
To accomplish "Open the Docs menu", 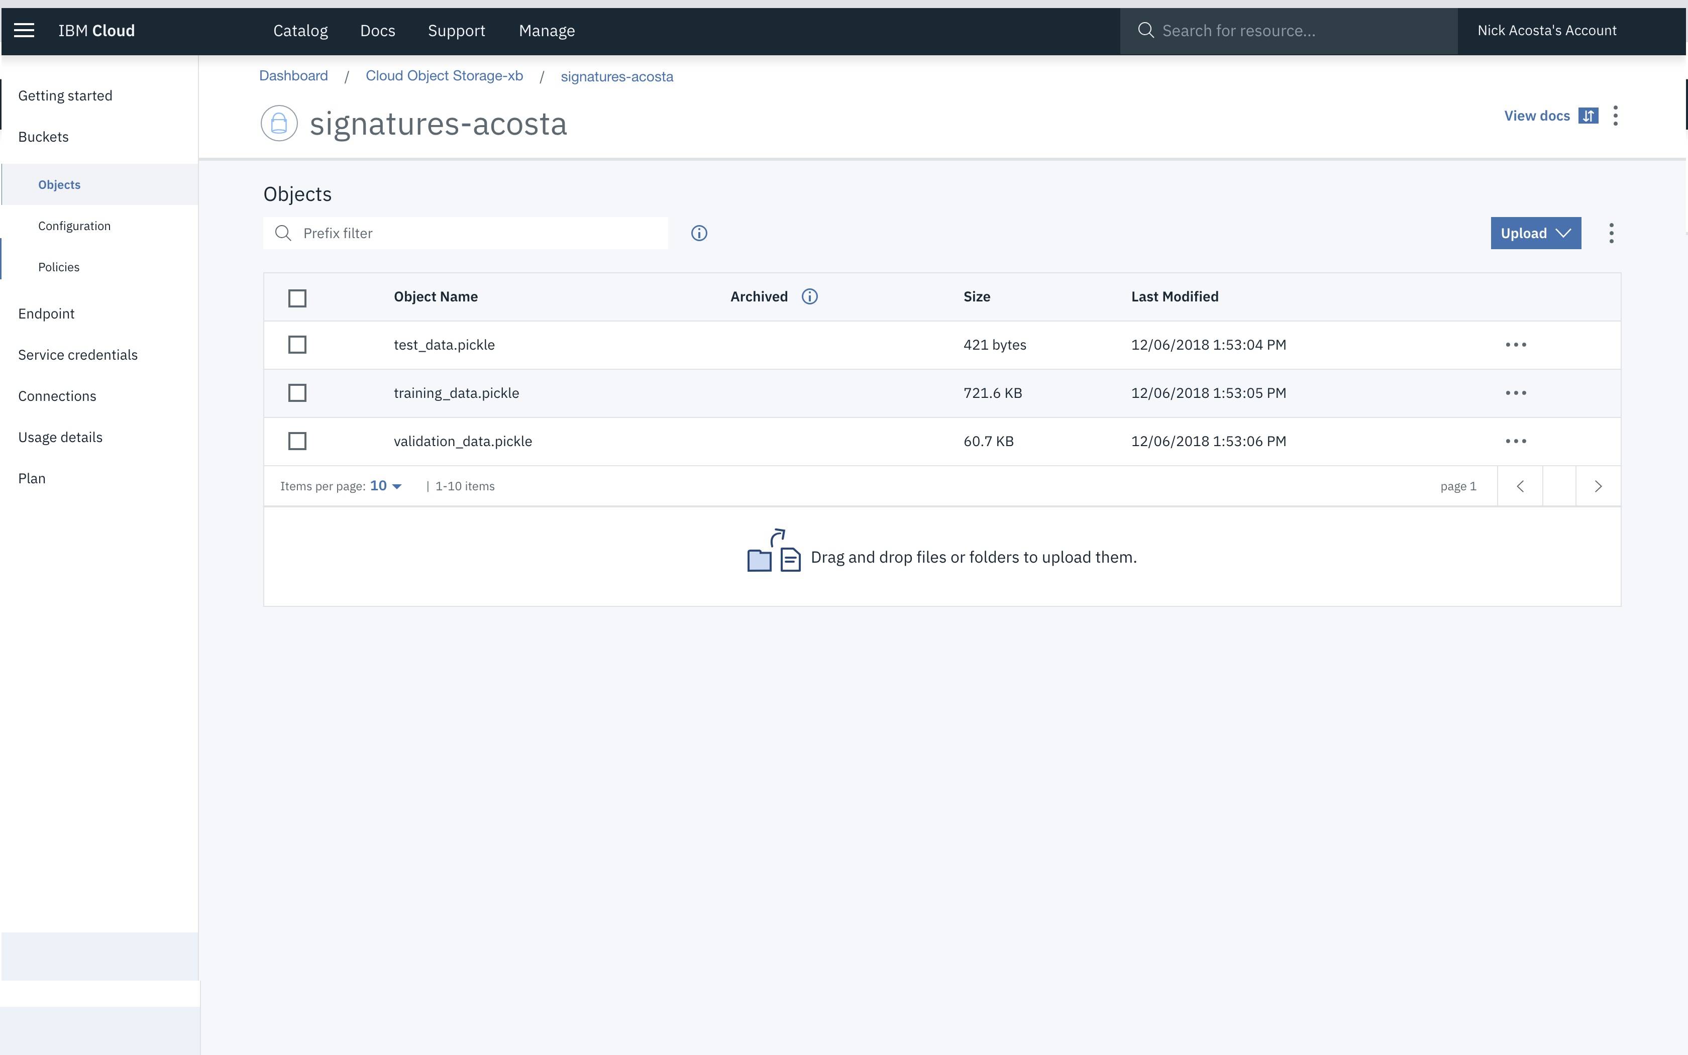I will tap(377, 31).
